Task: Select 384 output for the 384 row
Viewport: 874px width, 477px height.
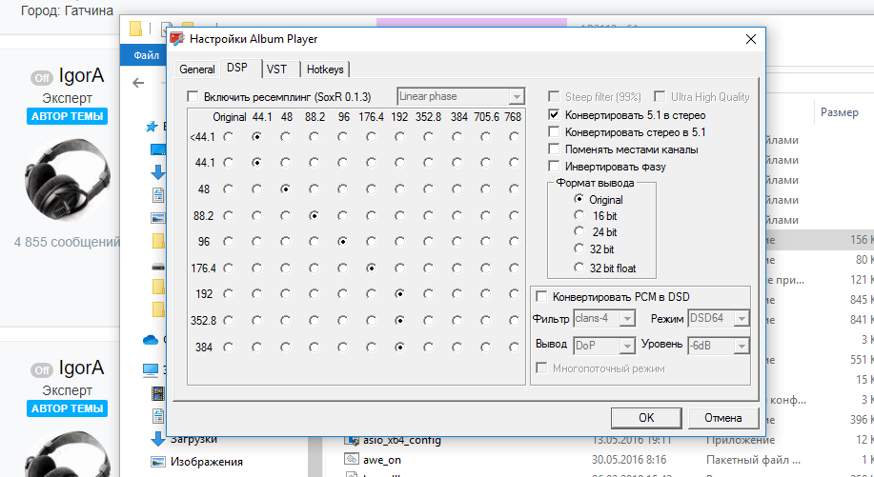Action: click(x=457, y=347)
